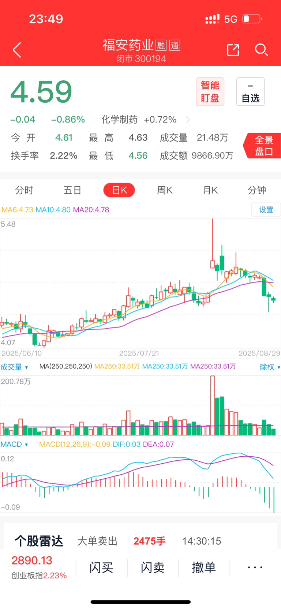Tap the 23:49 status bar clock
Image resolution: width=281 pixels, height=610 pixels.
46,19
